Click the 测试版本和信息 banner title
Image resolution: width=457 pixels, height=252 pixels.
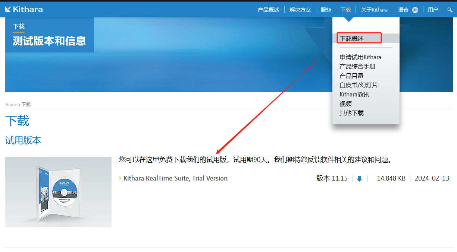(49, 41)
